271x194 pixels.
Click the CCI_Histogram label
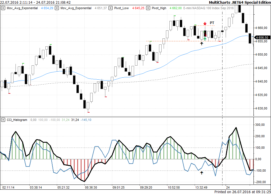[x=17, y=120]
